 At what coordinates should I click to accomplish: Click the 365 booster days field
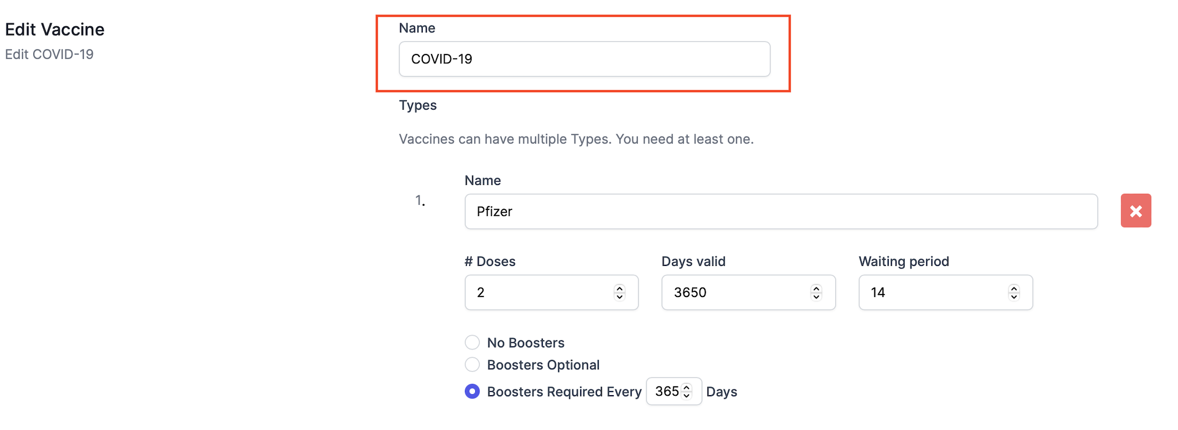point(674,391)
